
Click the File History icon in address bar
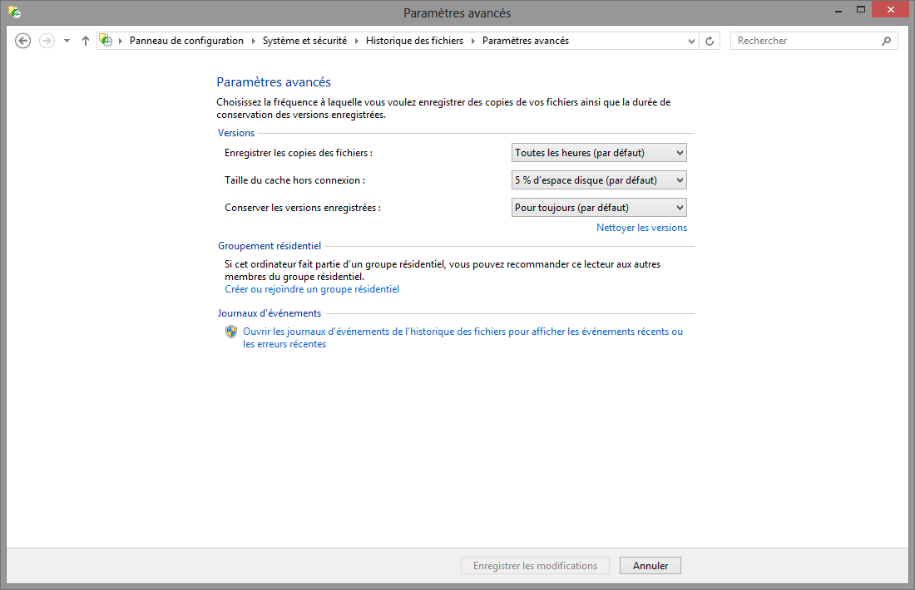point(106,40)
